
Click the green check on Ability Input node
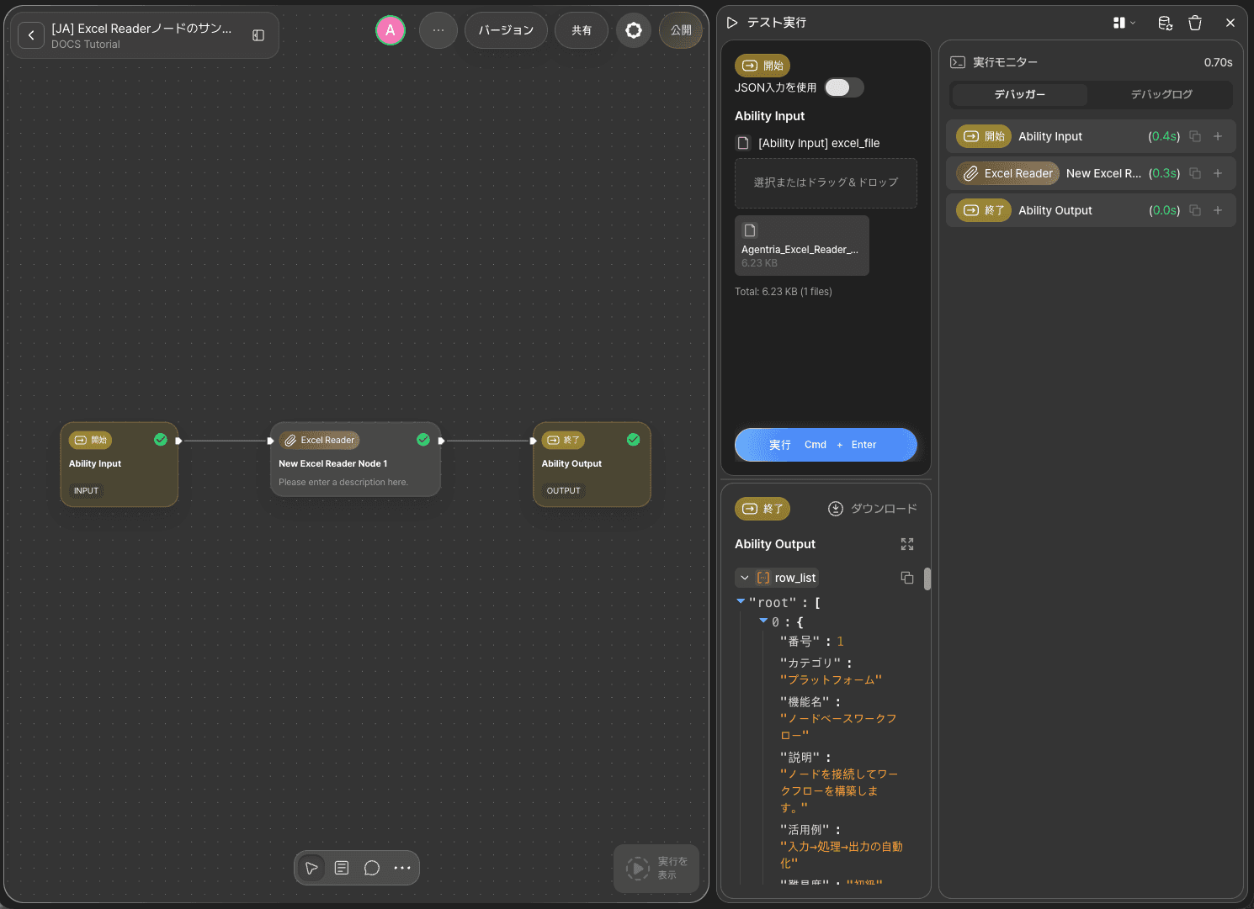coord(161,440)
